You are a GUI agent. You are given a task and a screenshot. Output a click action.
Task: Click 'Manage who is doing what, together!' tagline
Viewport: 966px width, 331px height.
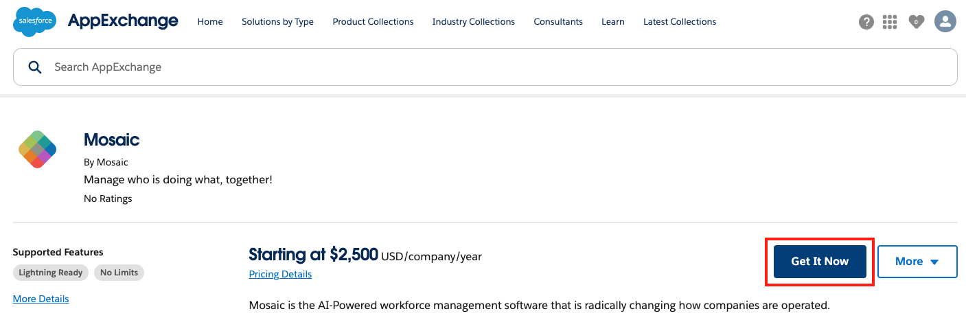pyautogui.click(x=178, y=180)
